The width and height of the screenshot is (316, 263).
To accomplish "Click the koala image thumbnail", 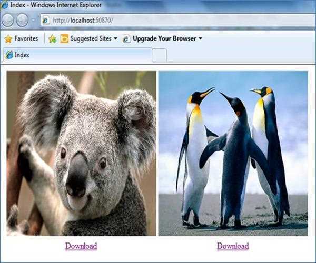I will [x=81, y=154].
